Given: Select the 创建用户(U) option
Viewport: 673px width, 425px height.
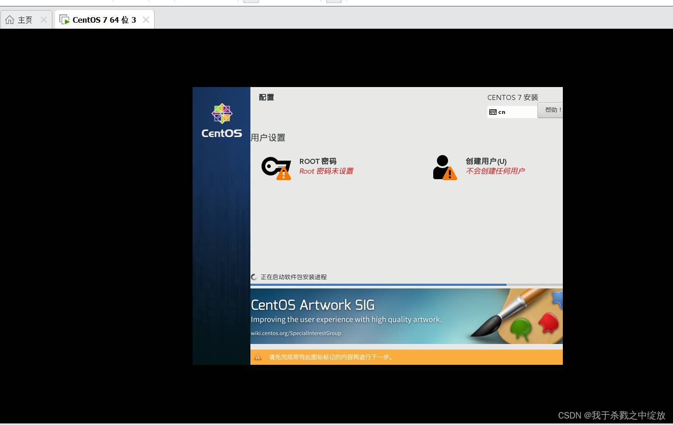Looking at the screenshot, I should point(486,161).
